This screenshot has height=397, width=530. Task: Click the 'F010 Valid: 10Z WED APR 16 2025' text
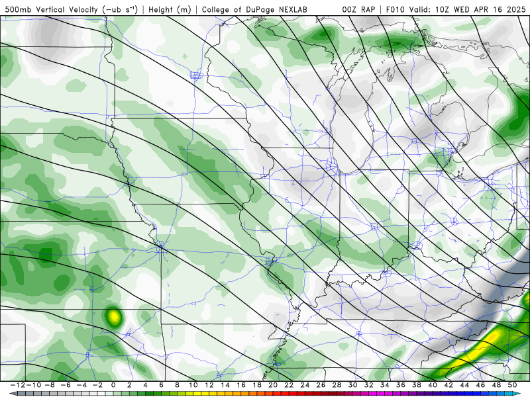click(456, 9)
